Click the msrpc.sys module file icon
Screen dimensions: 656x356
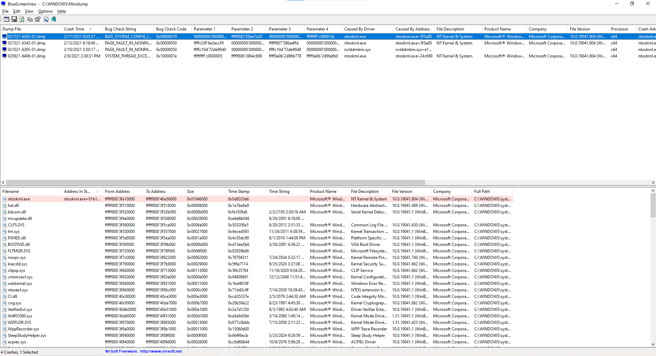[x=5, y=258]
